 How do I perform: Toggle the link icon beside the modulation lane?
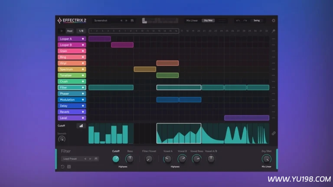[x=274, y=133]
